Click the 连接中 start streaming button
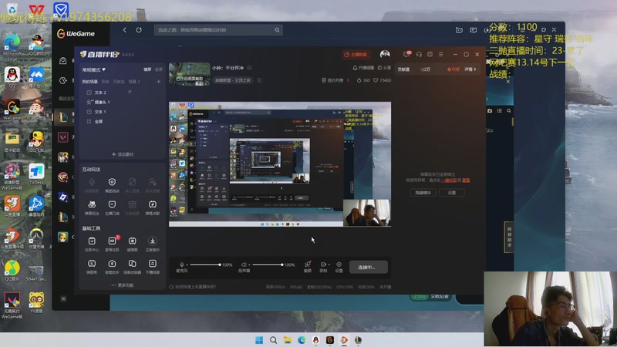The width and height of the screenshot is (617, 347). (x=369, y=267)
